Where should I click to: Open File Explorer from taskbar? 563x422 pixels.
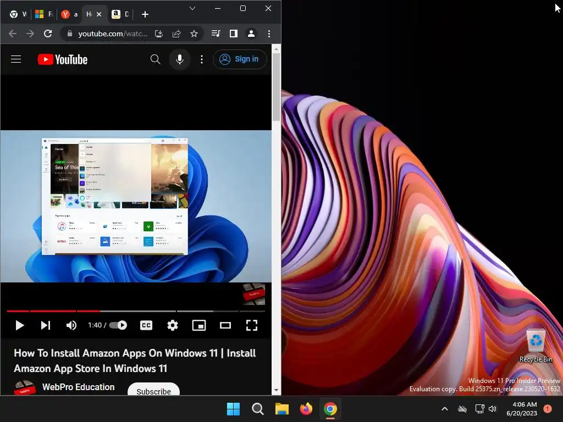[282, 409]
